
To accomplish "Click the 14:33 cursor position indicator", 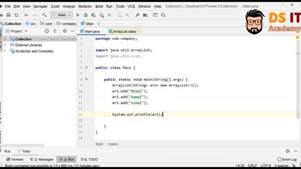I will click(x=240, y=166).
